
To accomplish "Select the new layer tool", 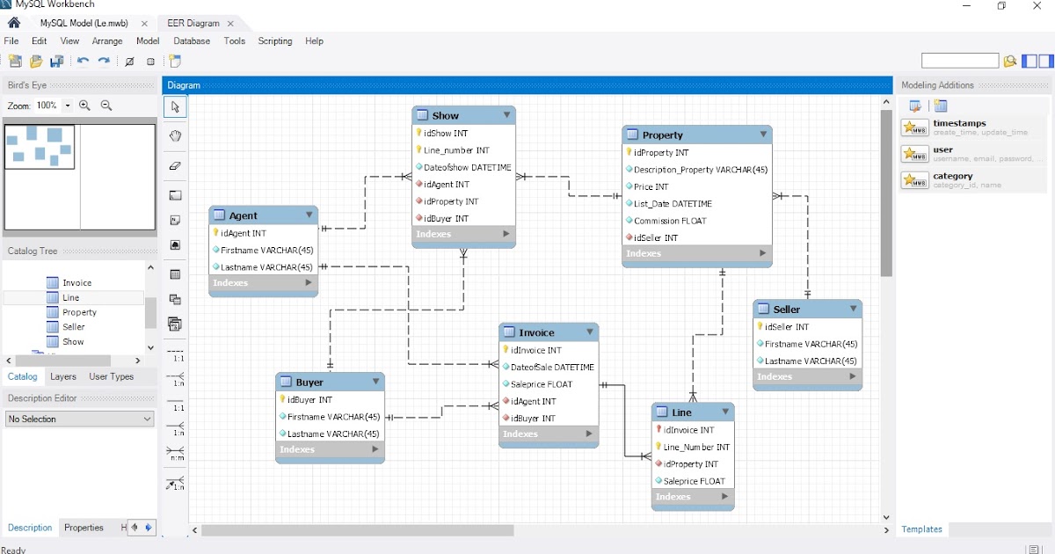I will click(x=175, y=195).
